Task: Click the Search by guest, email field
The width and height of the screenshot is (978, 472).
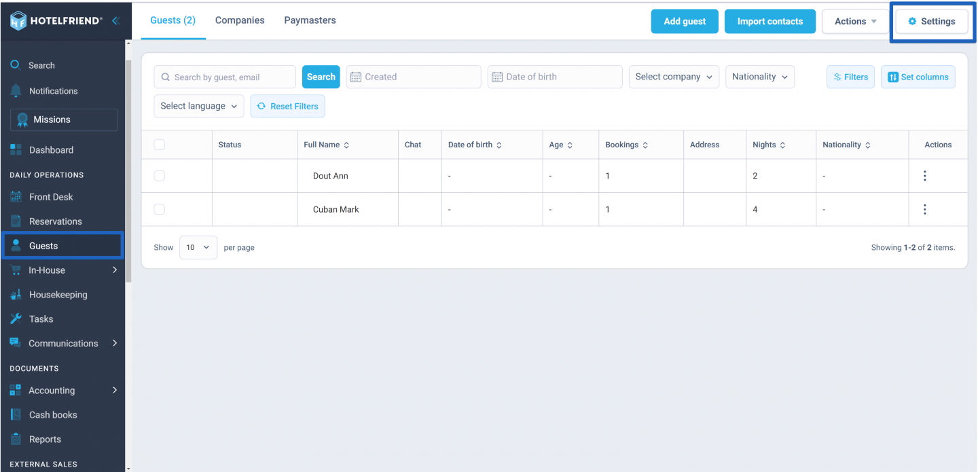Action: coord(225,77)
